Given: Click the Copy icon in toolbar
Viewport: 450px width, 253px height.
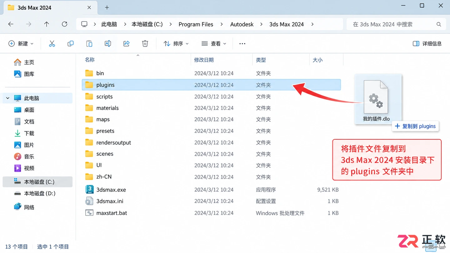Looking at the screenshot, I should pyautogui.click(x=71, y=44).
